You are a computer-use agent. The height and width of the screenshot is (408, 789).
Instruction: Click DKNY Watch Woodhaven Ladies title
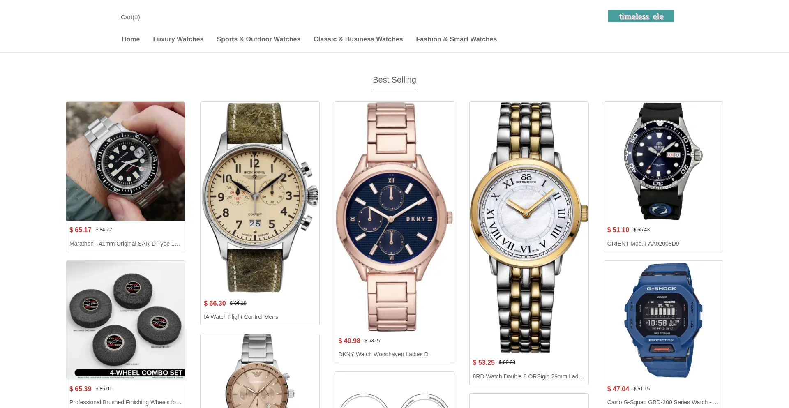tap(383, 354)
